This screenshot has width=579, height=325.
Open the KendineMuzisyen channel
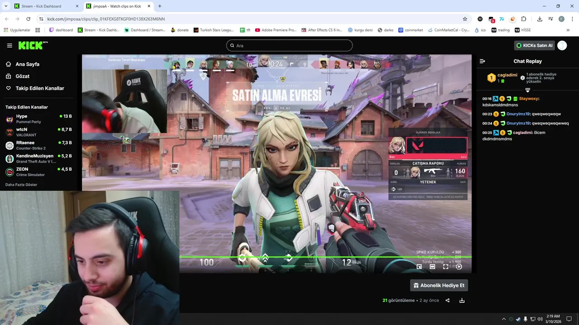[x=38, y=158]
